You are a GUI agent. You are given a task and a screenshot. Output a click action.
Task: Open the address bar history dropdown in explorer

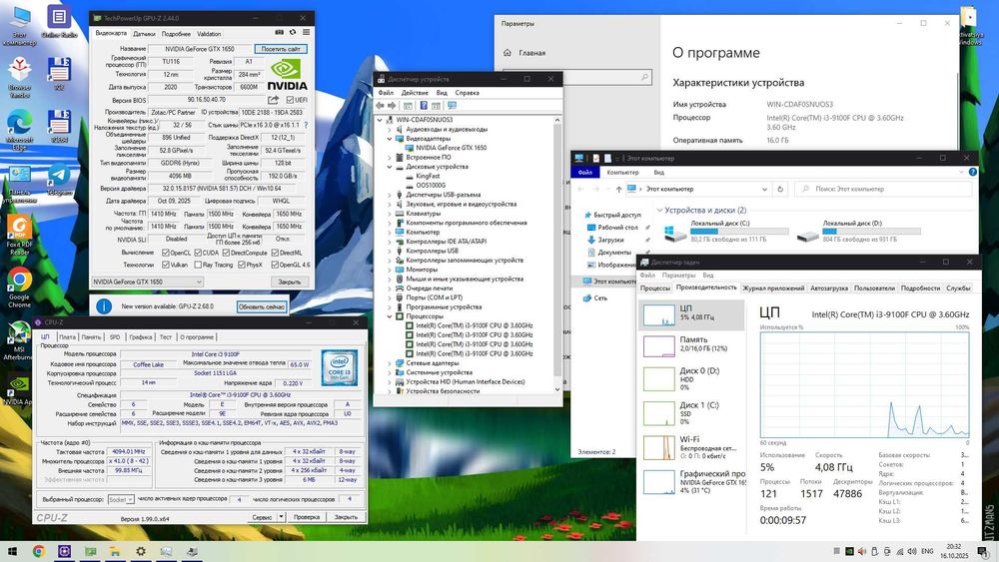[764, 189]
